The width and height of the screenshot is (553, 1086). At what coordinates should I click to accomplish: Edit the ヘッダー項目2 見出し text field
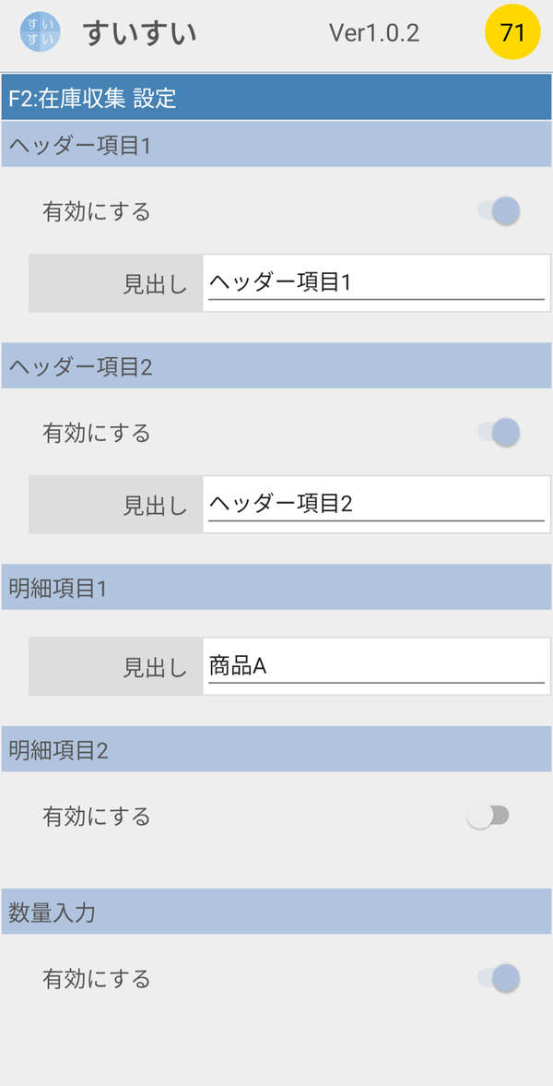(x=377, y=504)
